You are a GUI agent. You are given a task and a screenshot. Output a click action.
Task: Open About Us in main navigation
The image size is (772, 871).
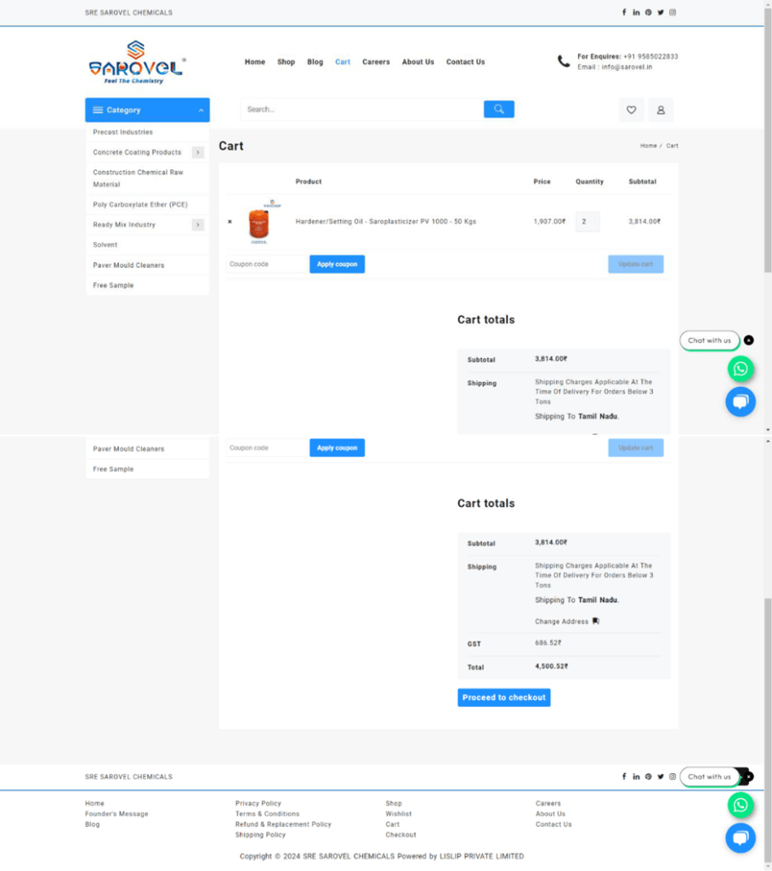(418, 61)
